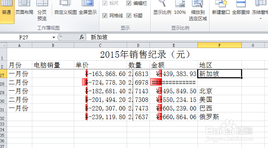Select cell ¥-550,234.15
The height and width of the screenshot is (148, 268).
pos(174,99)
